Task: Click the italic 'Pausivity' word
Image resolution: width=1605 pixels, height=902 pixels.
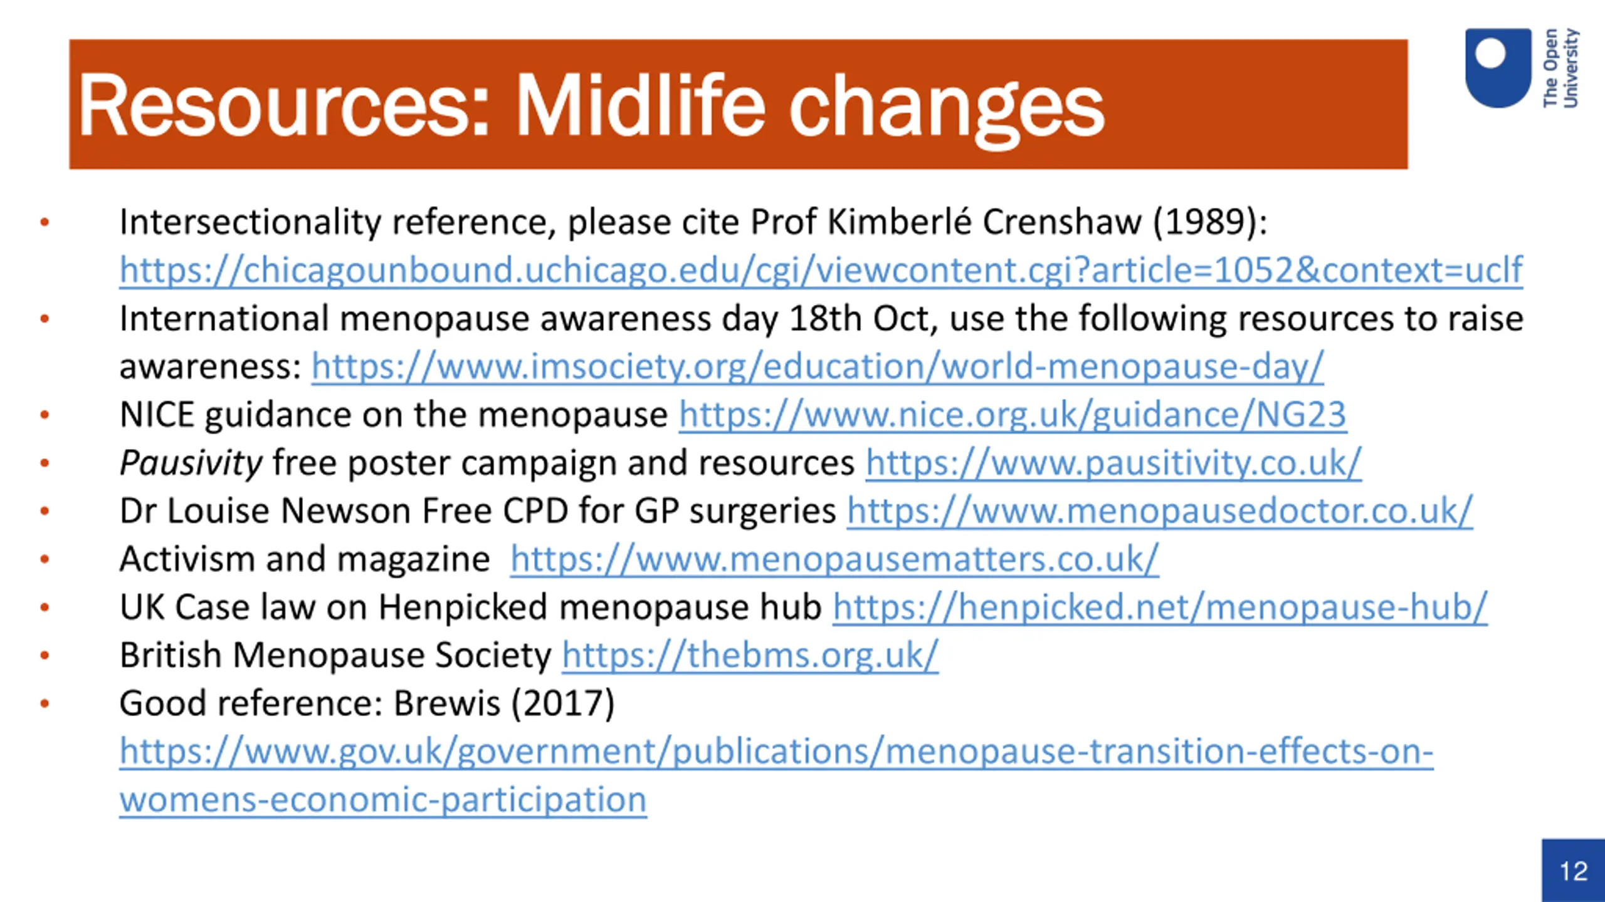Action: tap(191, 464)
